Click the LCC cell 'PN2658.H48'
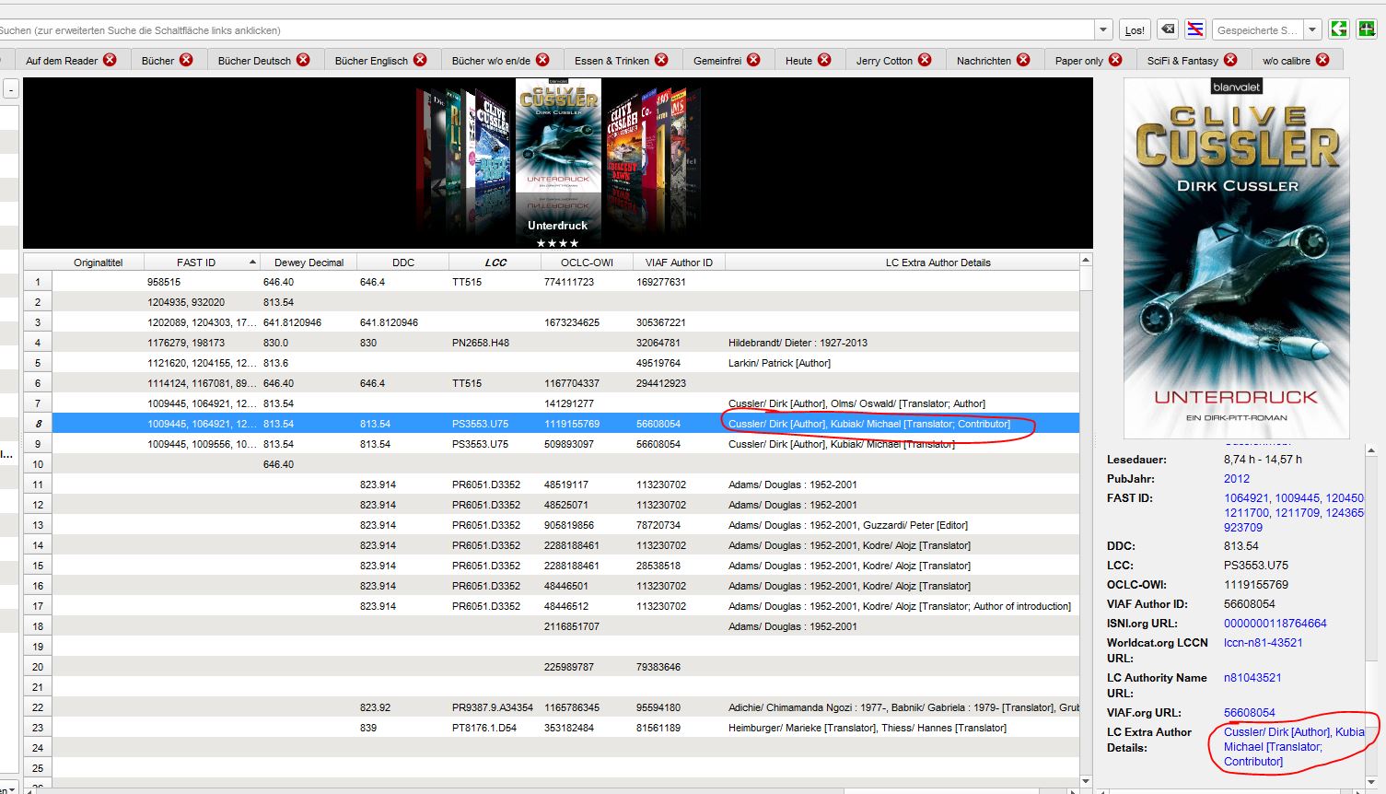Screen dimensions: 1386x794 pos(495,343)
